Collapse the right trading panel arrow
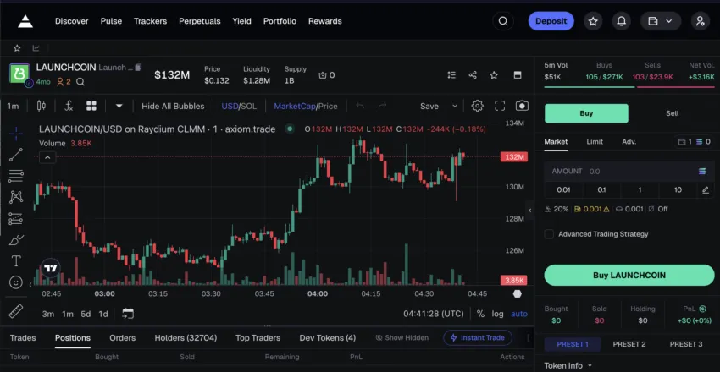The height and width of the screenshot is (372, 720). click(x=530, y=211)
